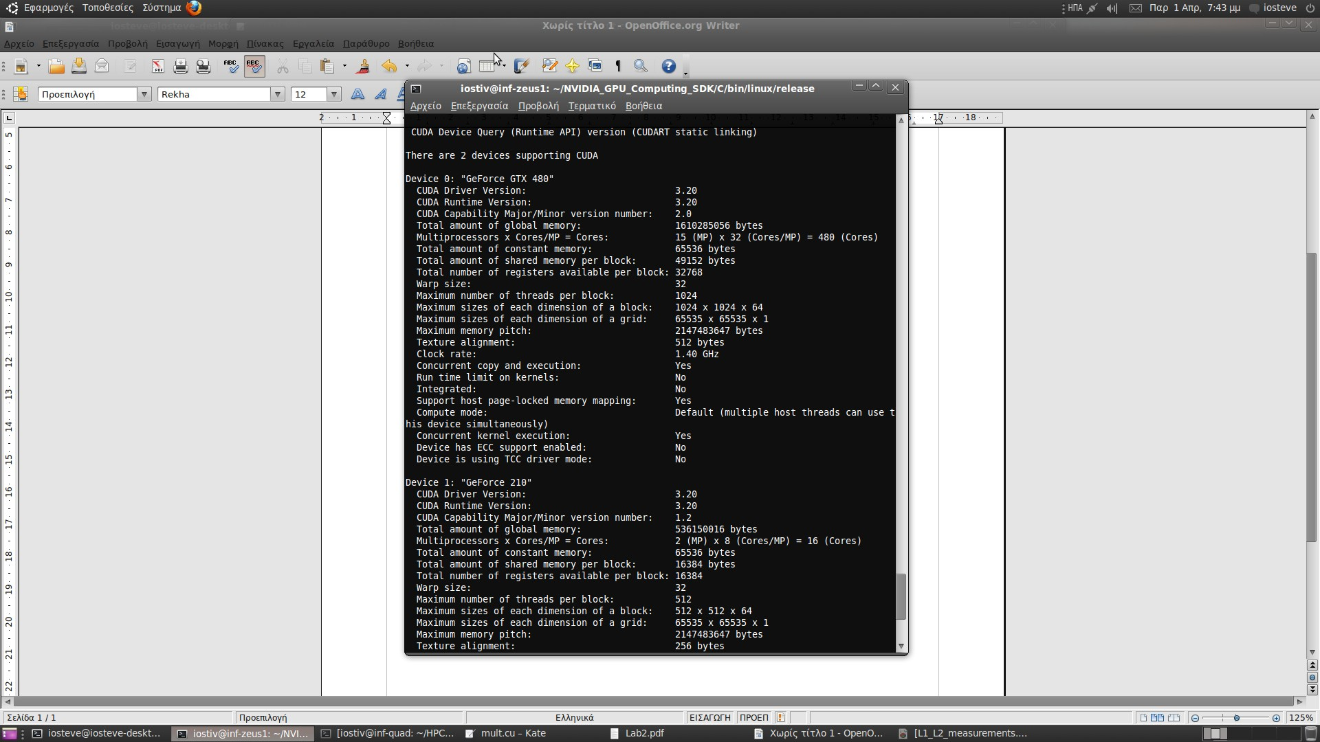Open the Writer Πίνακας menu

tap(265, 43)
